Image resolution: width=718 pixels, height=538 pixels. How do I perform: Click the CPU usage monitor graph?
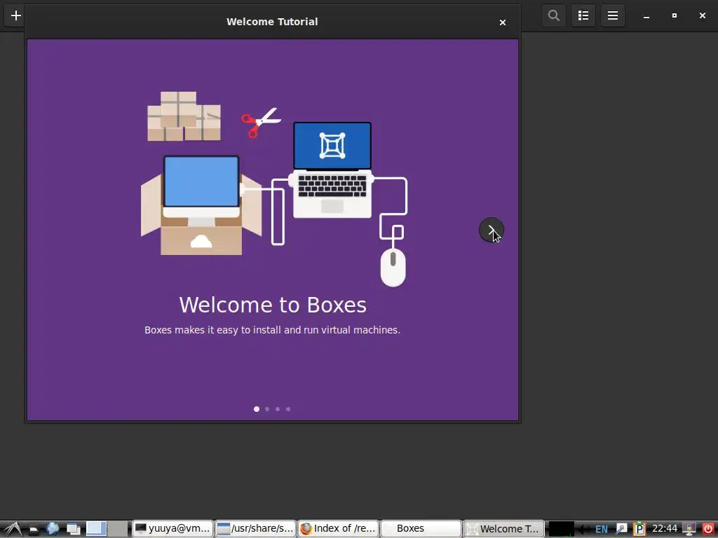click(x=561, y=529)
